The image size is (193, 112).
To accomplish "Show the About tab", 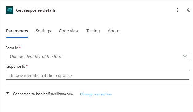I will click(114, 31).
